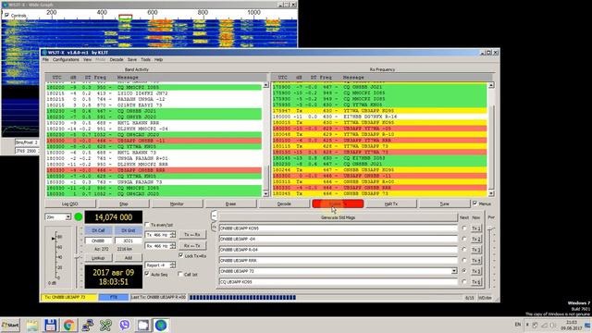The width and height of the screenshot is (592, 333).
Task: Expand the Tx 5 message dropdown arrow
Action: [x=454, y=271]
